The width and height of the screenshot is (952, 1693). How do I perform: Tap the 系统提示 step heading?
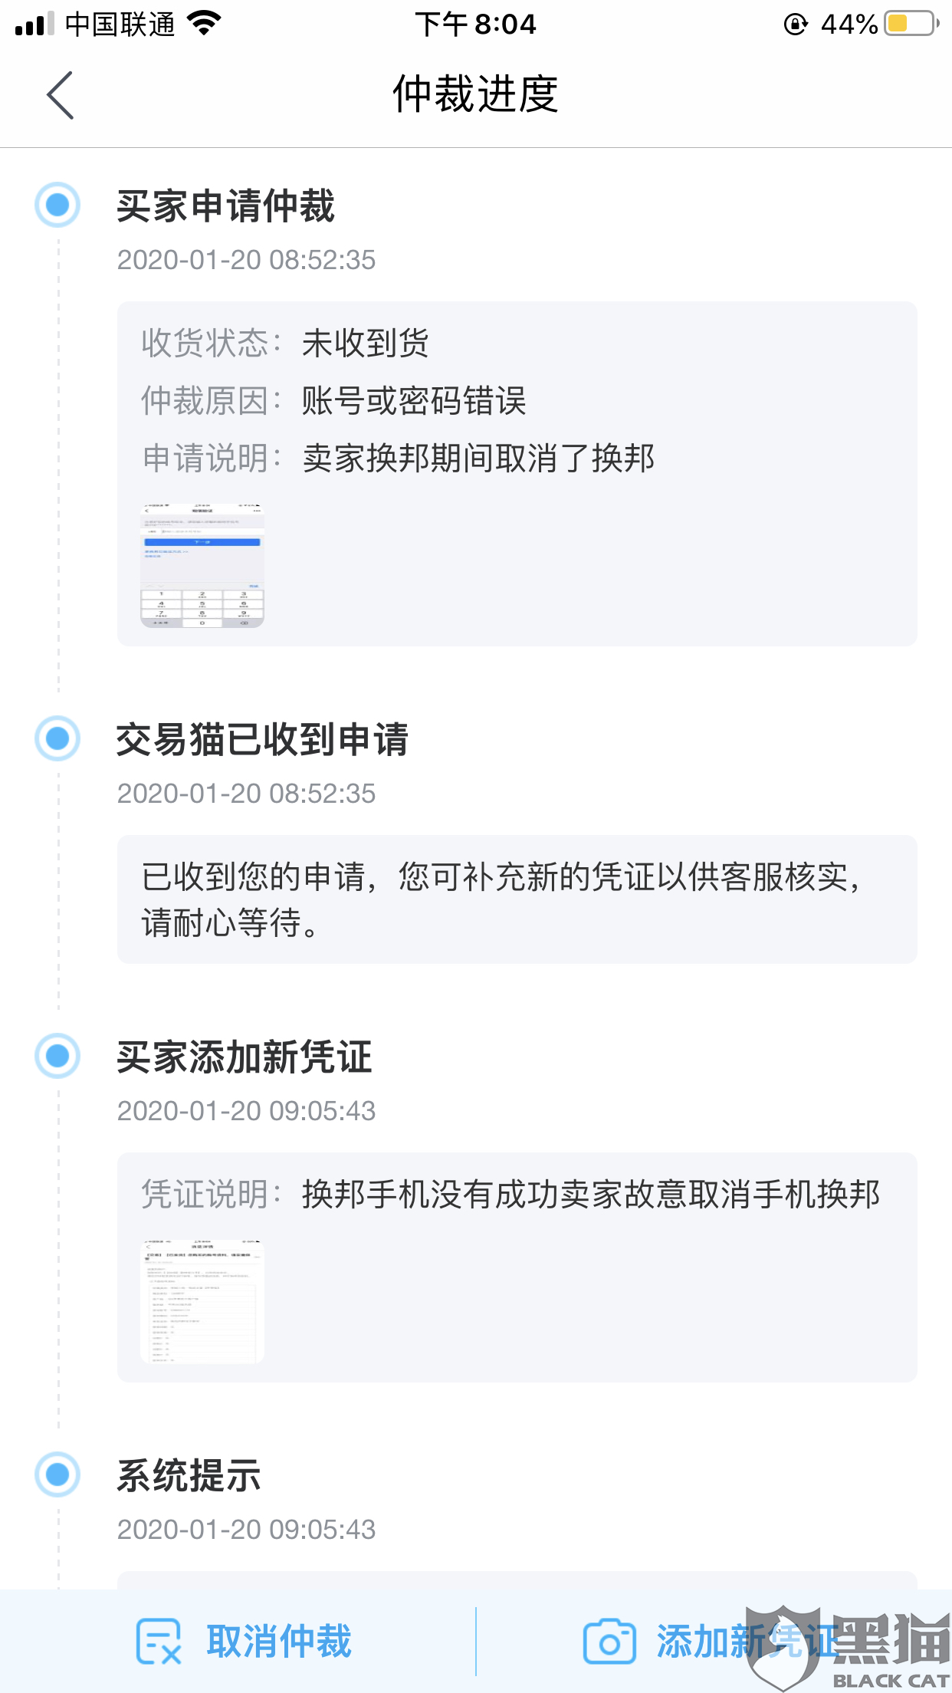point(189,1475)
